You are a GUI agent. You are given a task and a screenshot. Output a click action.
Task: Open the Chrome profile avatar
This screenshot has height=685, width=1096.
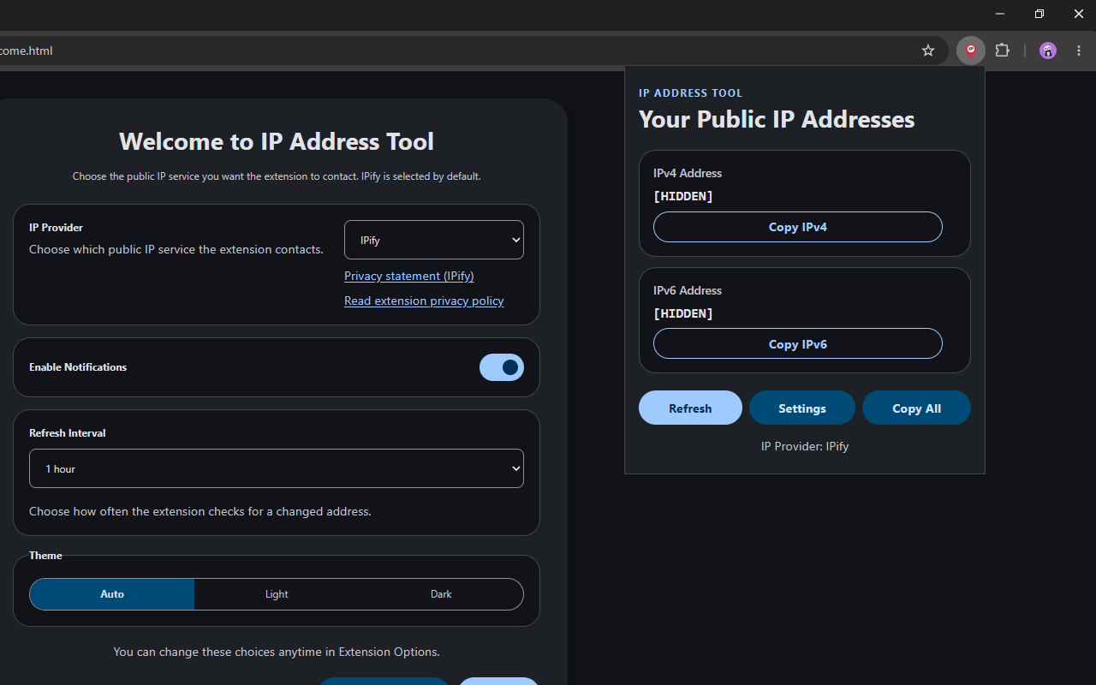point(1048,51)
